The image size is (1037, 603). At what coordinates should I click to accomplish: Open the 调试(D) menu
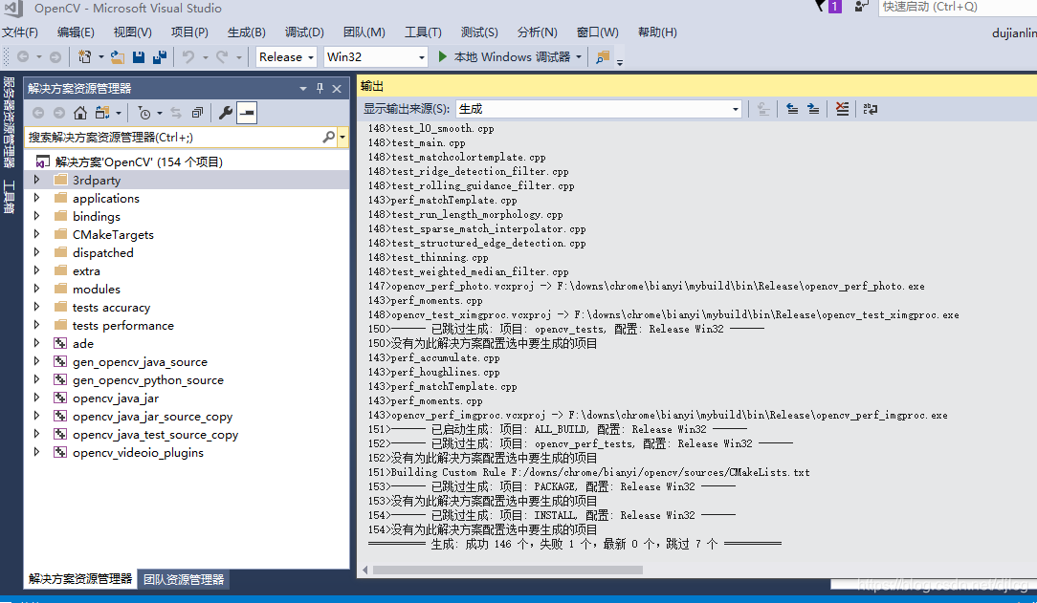(304, 32)
